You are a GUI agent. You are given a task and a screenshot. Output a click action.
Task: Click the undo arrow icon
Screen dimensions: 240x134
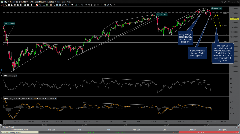click(x=63, y=5)
